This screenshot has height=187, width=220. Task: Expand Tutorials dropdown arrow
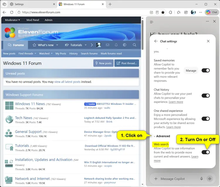(x=86, y=45)
